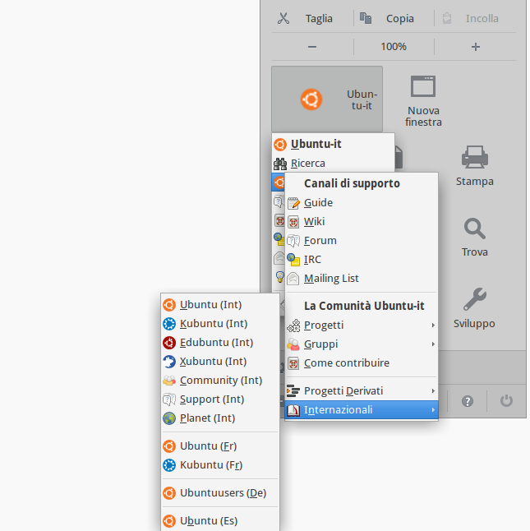Choose Forum from Canali di supporto

coord(320,241)
